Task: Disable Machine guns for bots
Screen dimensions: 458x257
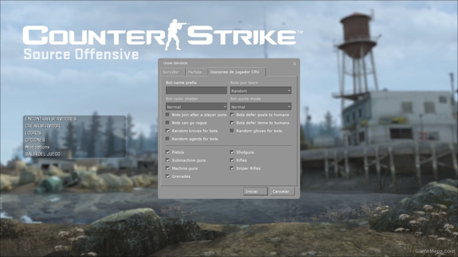Action: 167,168
